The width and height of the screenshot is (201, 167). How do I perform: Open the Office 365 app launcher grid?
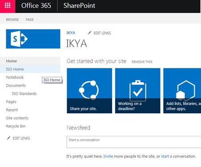pyautogui.click(x=8, y=6)
